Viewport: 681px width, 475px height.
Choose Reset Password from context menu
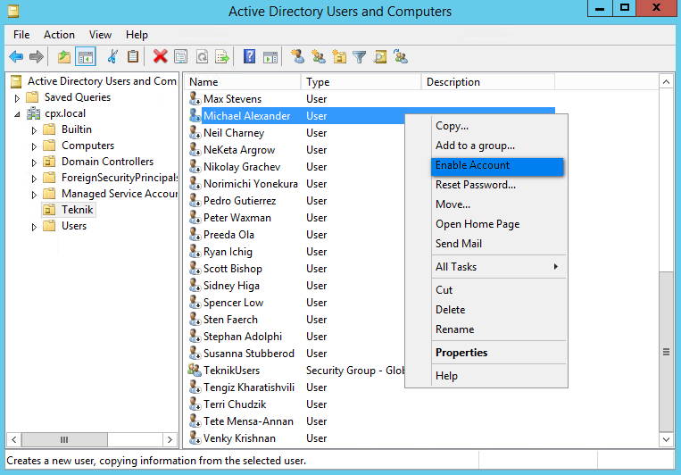pyautogui.click(x=497, y=185)
